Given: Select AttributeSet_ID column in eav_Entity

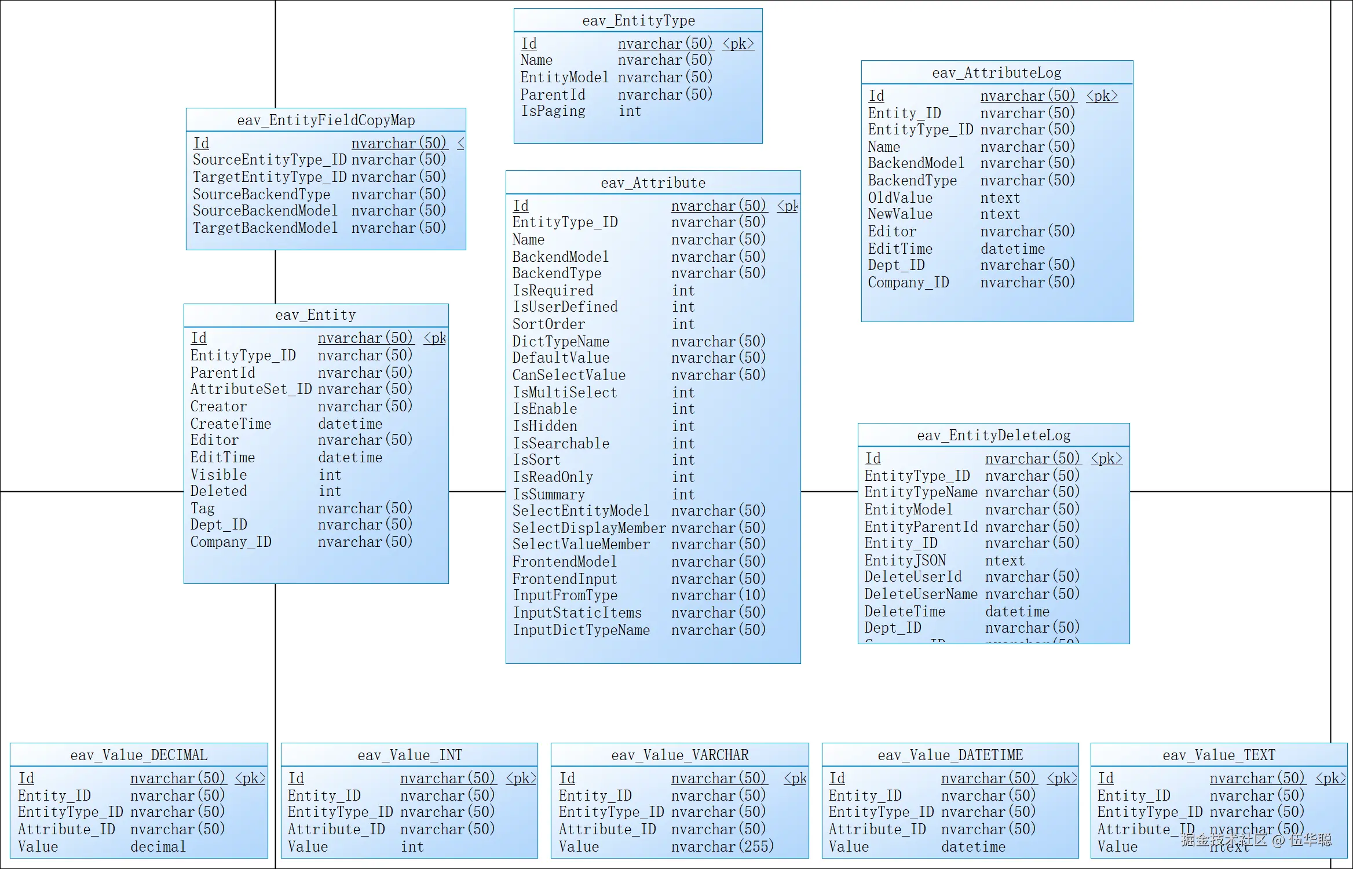Looking at the screenshot, I should 251,389.
